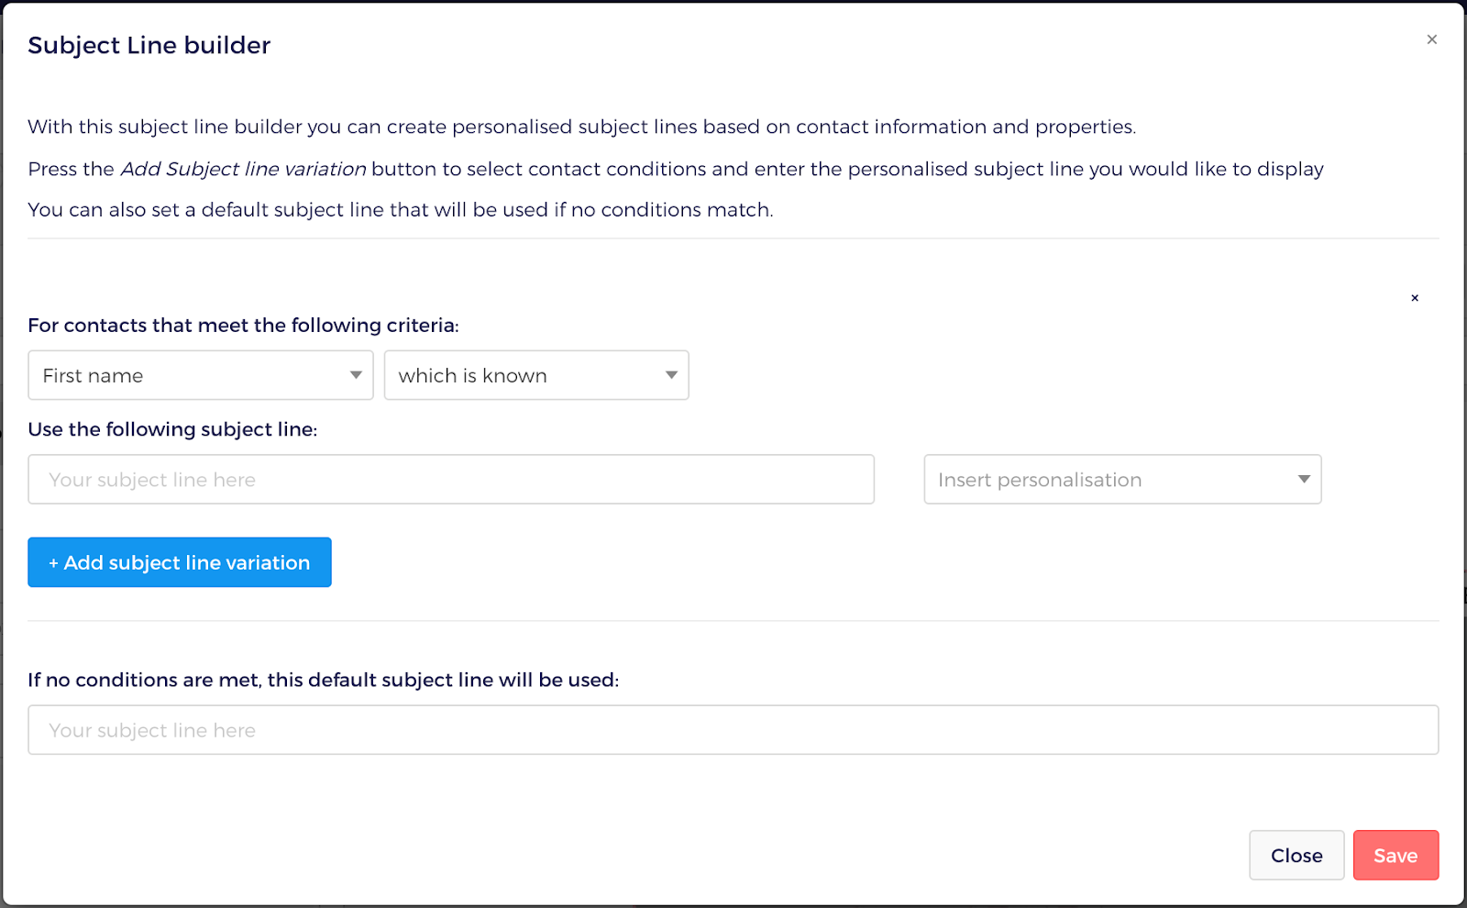
Task: Click the 'which is known' dropdown arrow
Action: coord(671,375)
